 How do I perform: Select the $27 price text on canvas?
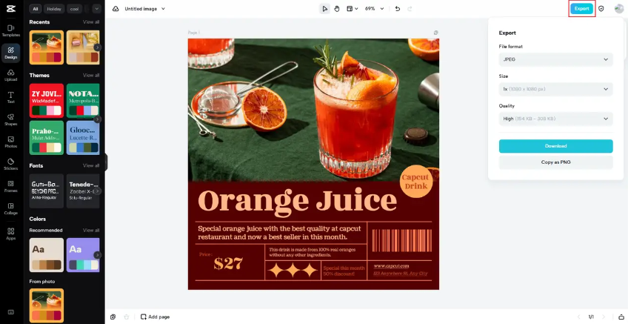point(228,263)
